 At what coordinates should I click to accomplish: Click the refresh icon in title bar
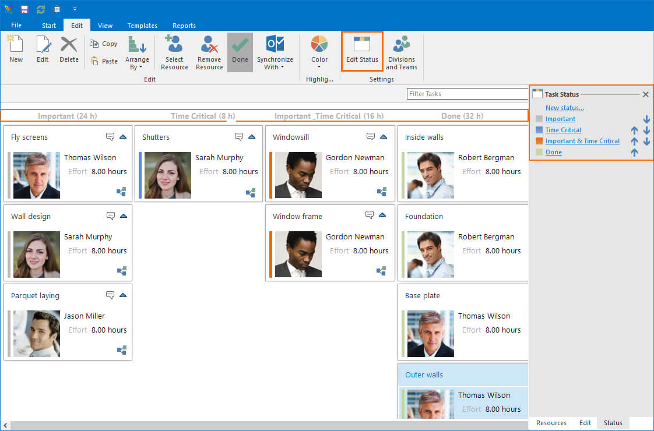(x=40, y=9)
